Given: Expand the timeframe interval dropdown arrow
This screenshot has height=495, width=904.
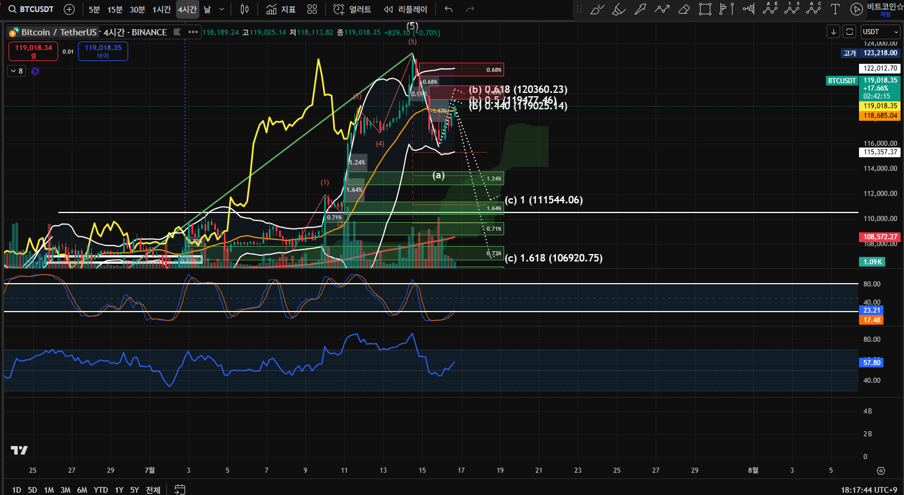Looking at the screenshot, I should 222,9.
